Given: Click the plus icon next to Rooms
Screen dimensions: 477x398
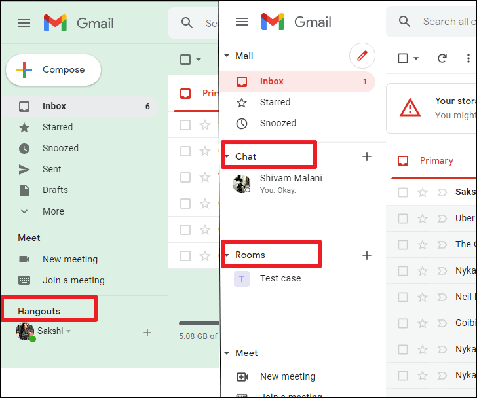Looking at the screenshot, I should point(366,255).
